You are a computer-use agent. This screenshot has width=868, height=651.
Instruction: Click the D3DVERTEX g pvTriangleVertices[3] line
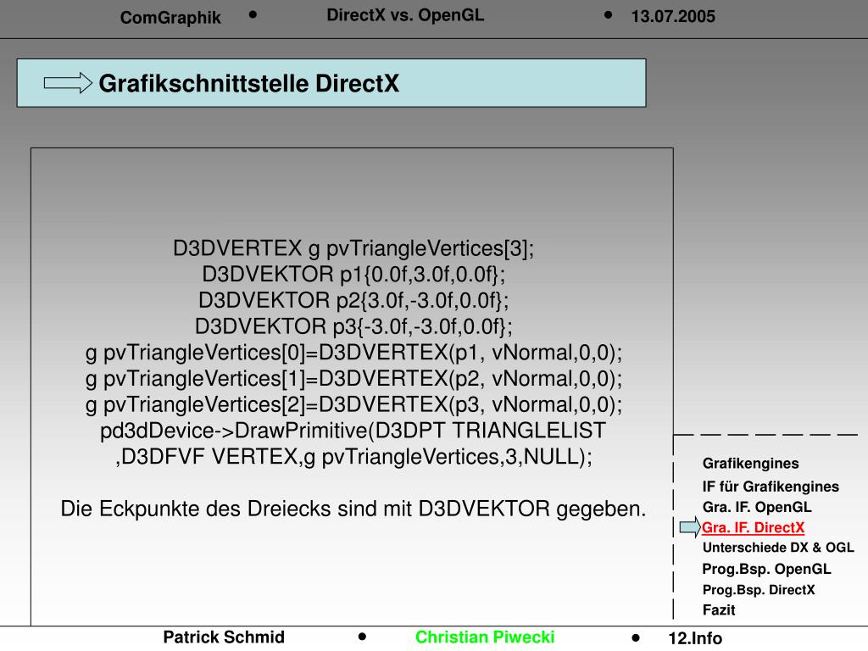click(353, 248)
